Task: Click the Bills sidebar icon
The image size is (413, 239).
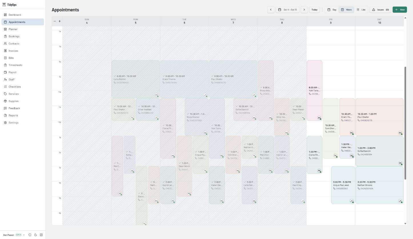Action: pyautogui.click(x=5, y=58)
